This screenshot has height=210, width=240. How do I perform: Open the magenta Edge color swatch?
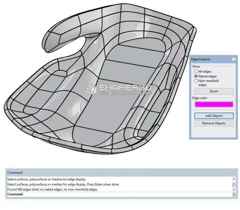[214, 104]
